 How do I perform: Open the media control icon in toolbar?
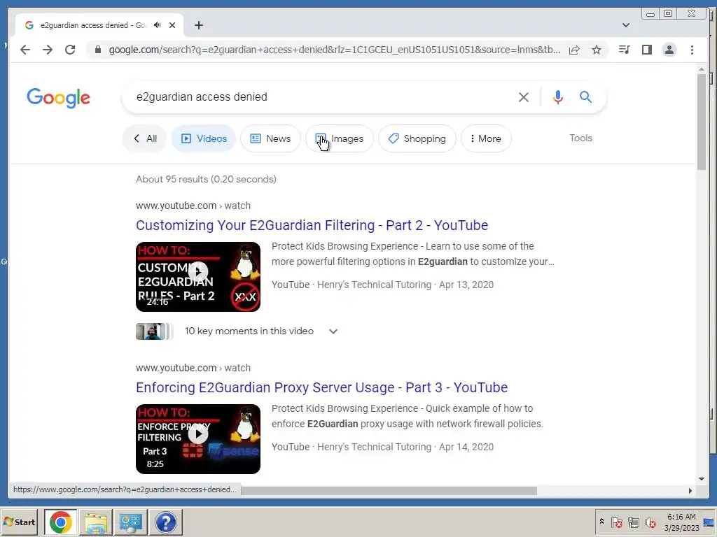pos(624,50)
